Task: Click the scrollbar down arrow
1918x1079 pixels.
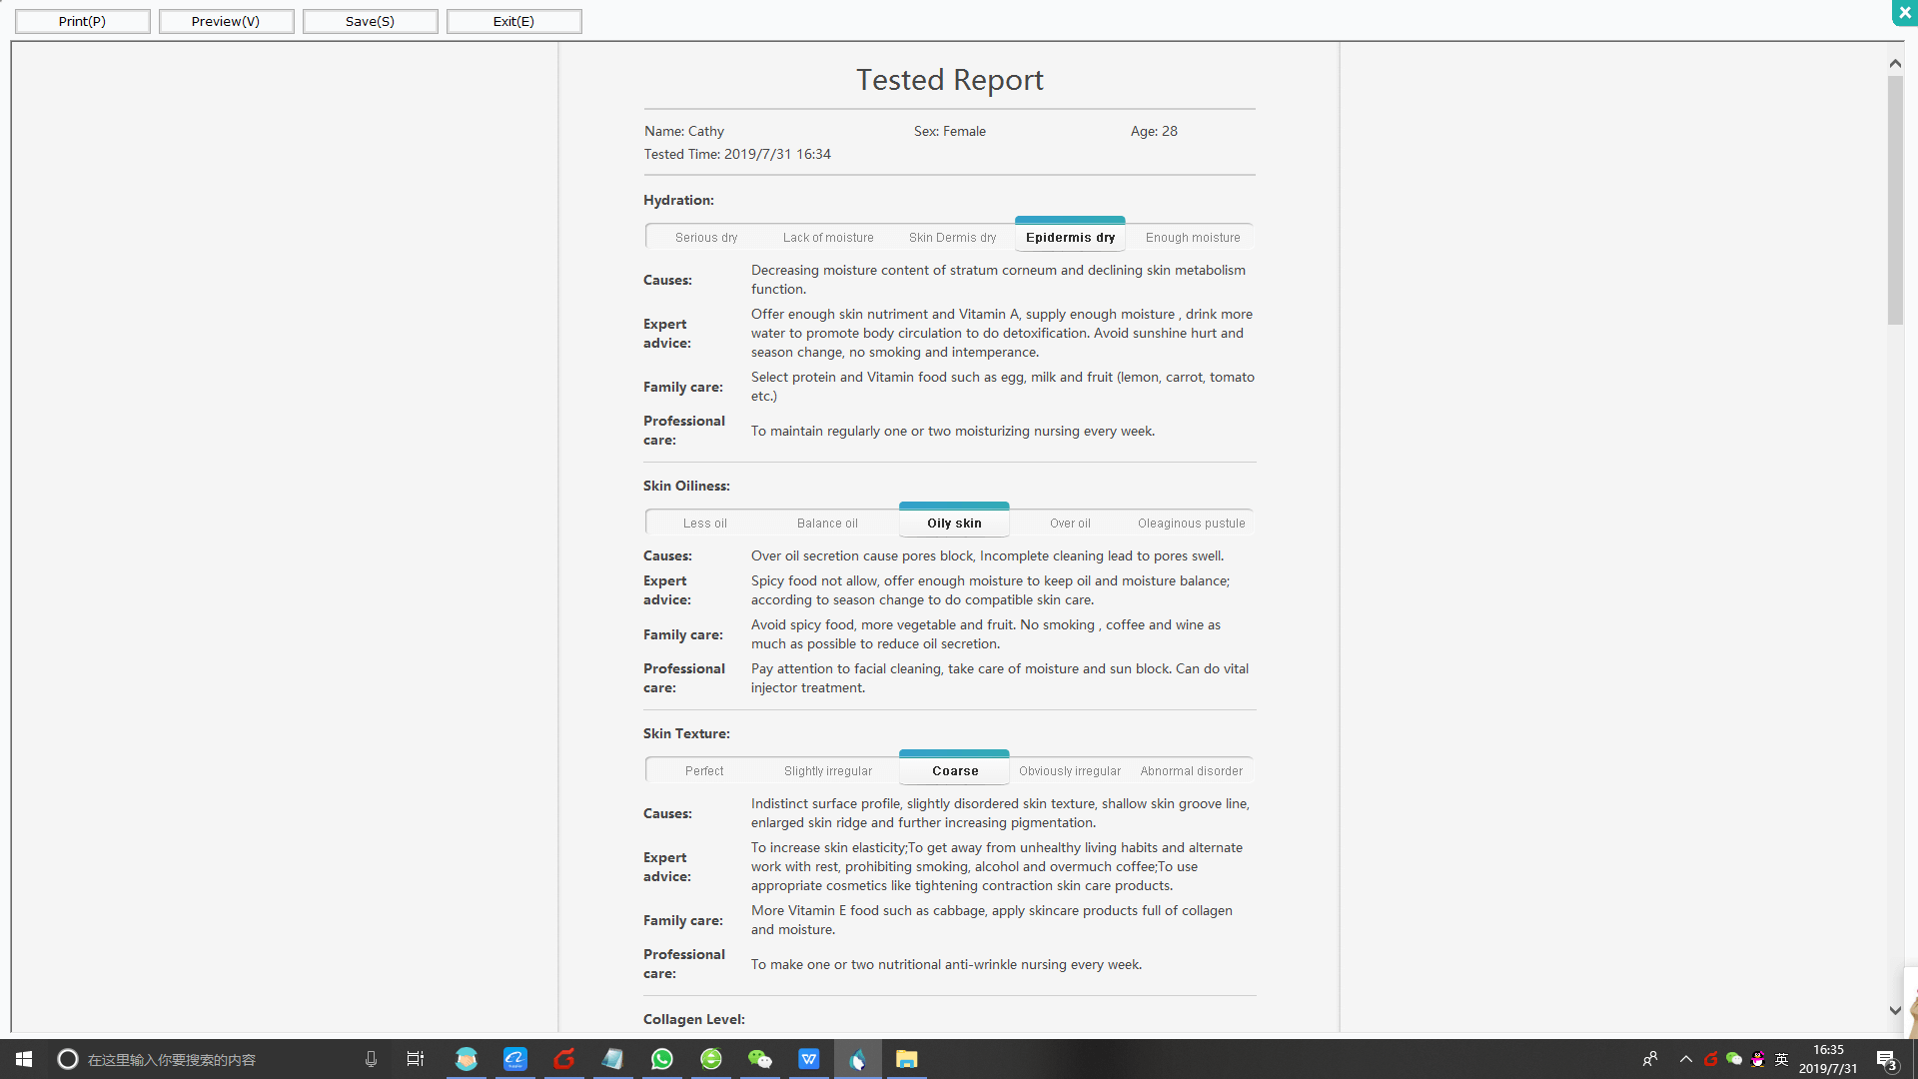Action: [x=1895, y=1010]
